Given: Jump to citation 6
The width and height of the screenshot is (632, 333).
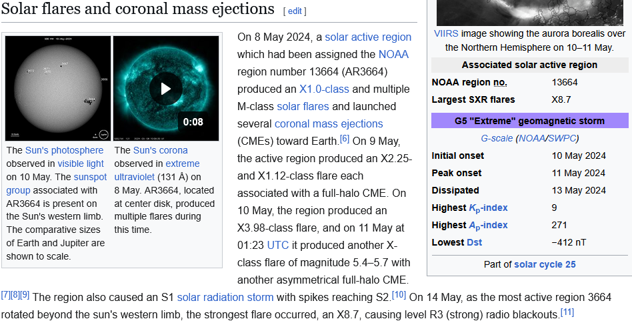Looking at the screenshot, I should [x=345, y=139].
